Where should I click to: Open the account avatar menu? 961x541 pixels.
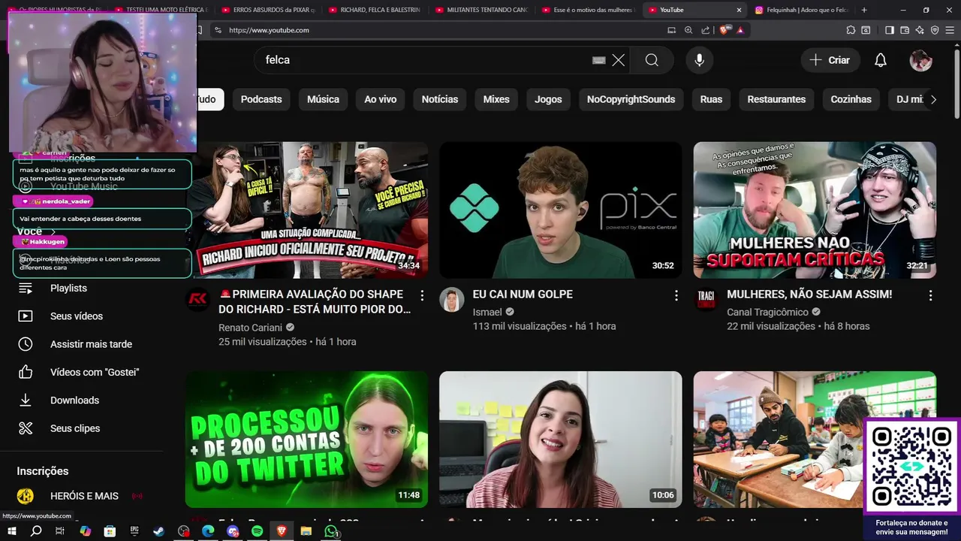pos(920,60)
